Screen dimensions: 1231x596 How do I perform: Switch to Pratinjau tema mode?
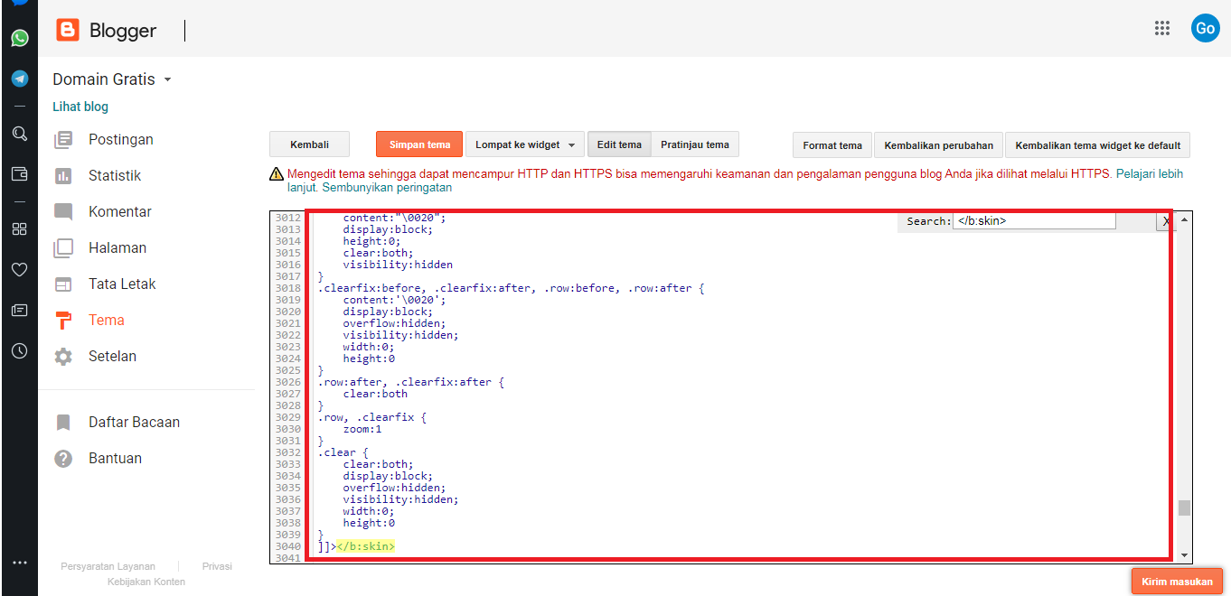pos(694,144)
